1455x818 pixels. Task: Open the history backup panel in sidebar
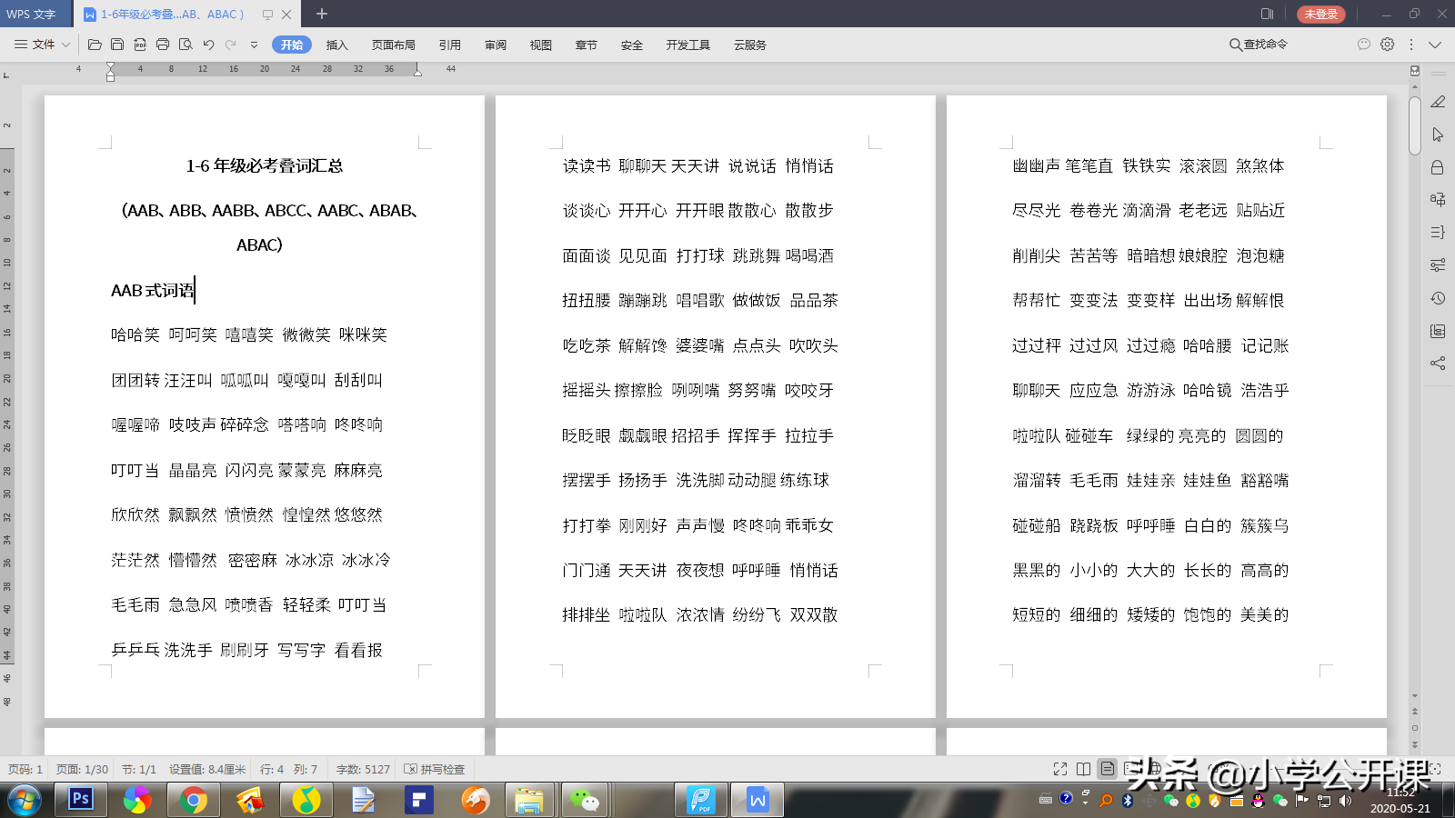click(x=1438, y=298)
